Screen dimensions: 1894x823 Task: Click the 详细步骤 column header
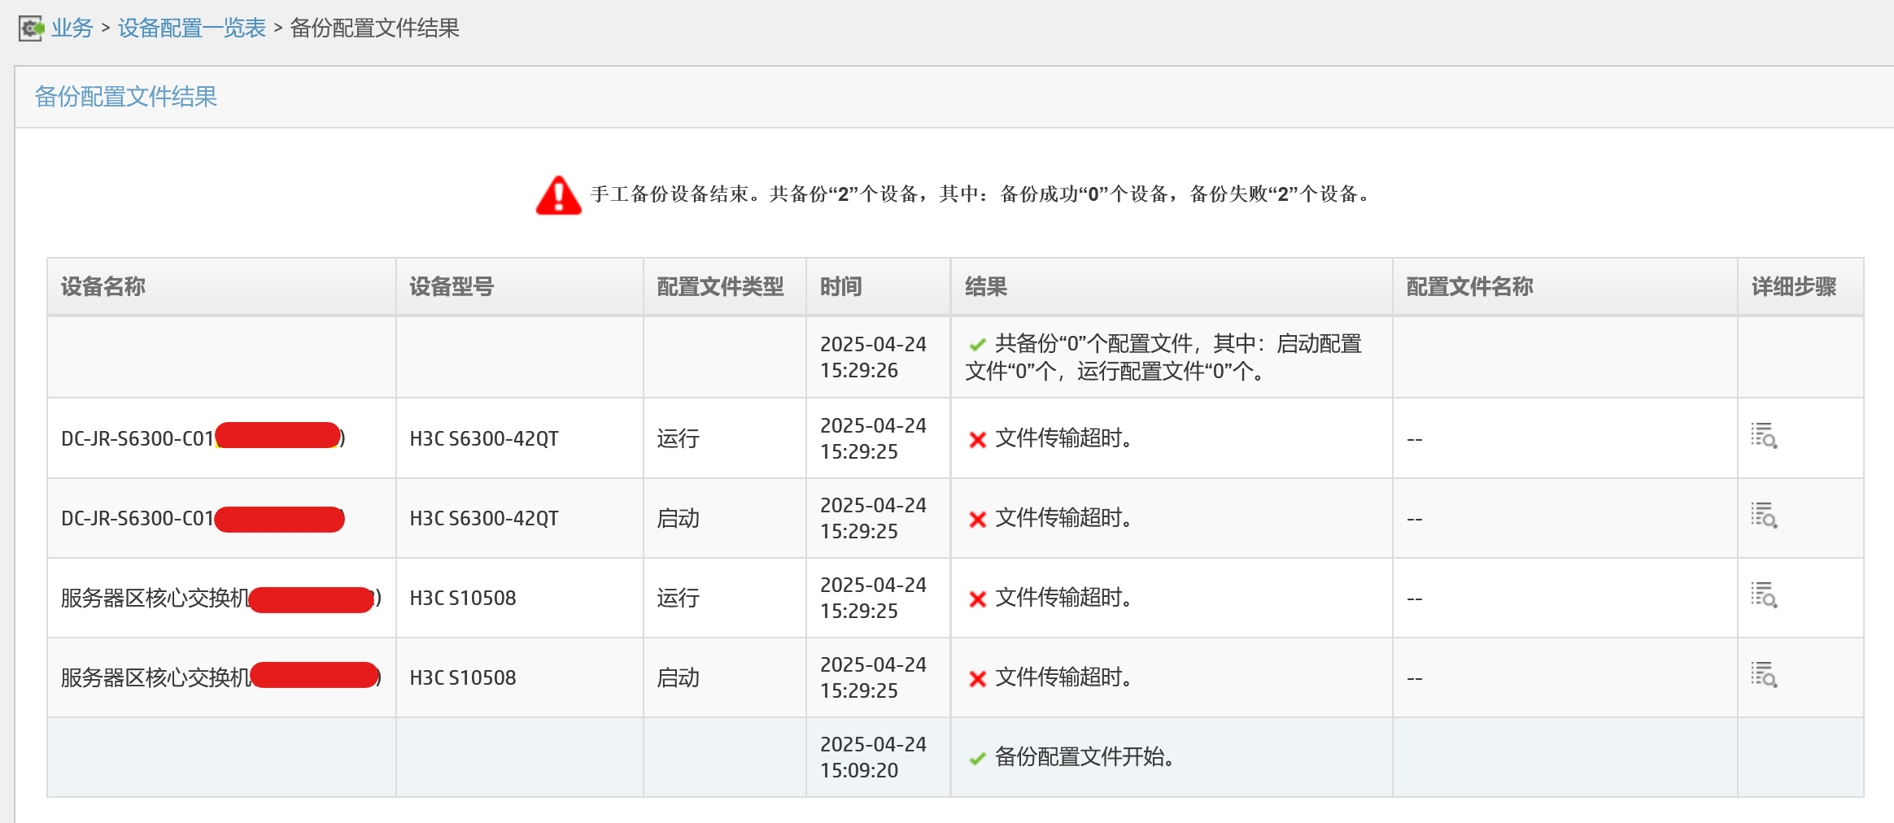pos(1794,287)
